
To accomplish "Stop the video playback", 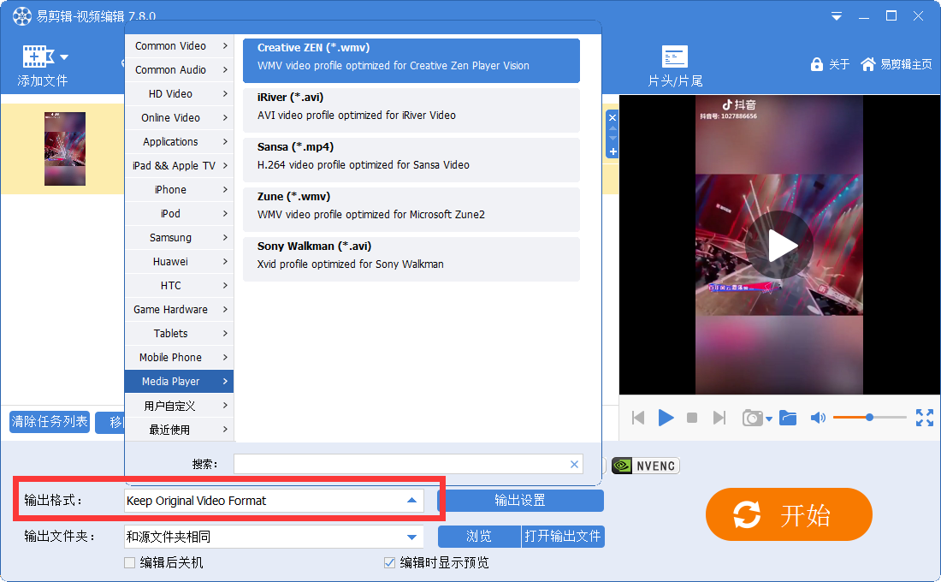I will pyautogui.click(x=692, y=418).
